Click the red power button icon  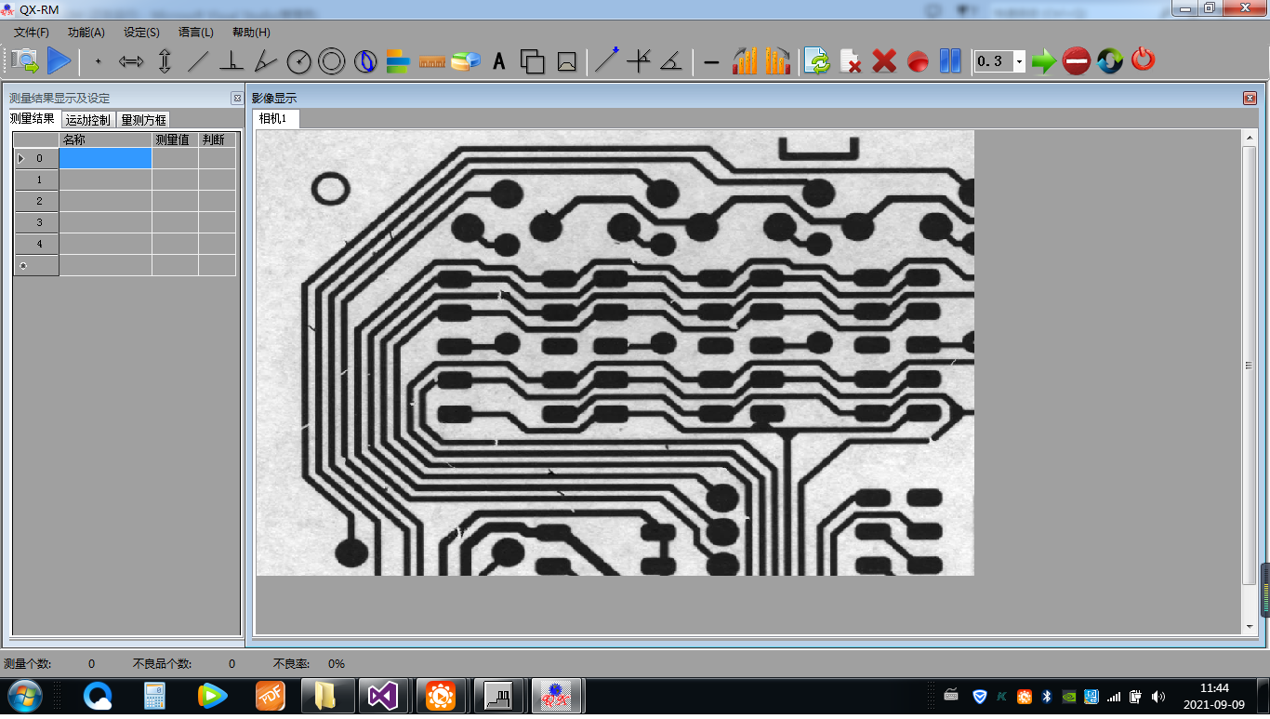point(1143,61)
